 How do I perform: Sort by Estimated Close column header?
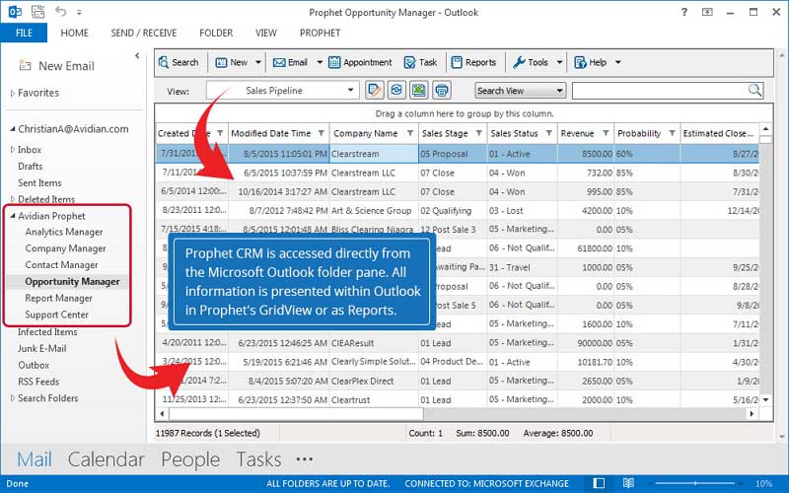(x=719, y=133)
